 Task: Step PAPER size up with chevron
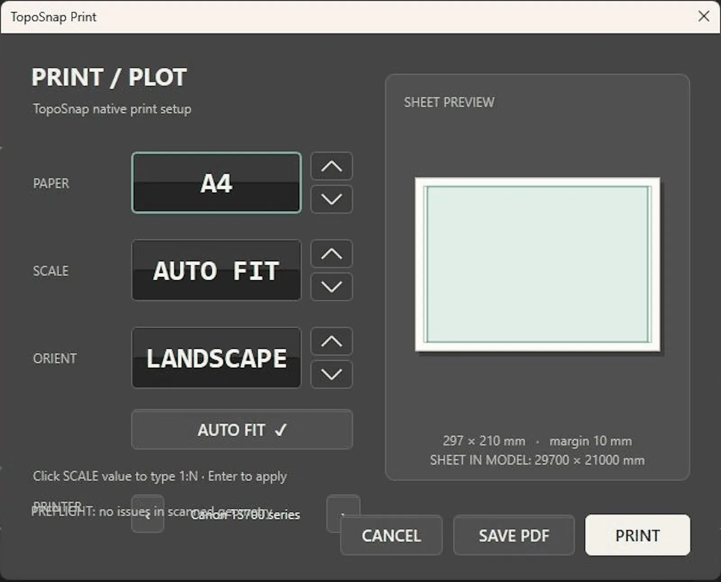tap(332, 166)
